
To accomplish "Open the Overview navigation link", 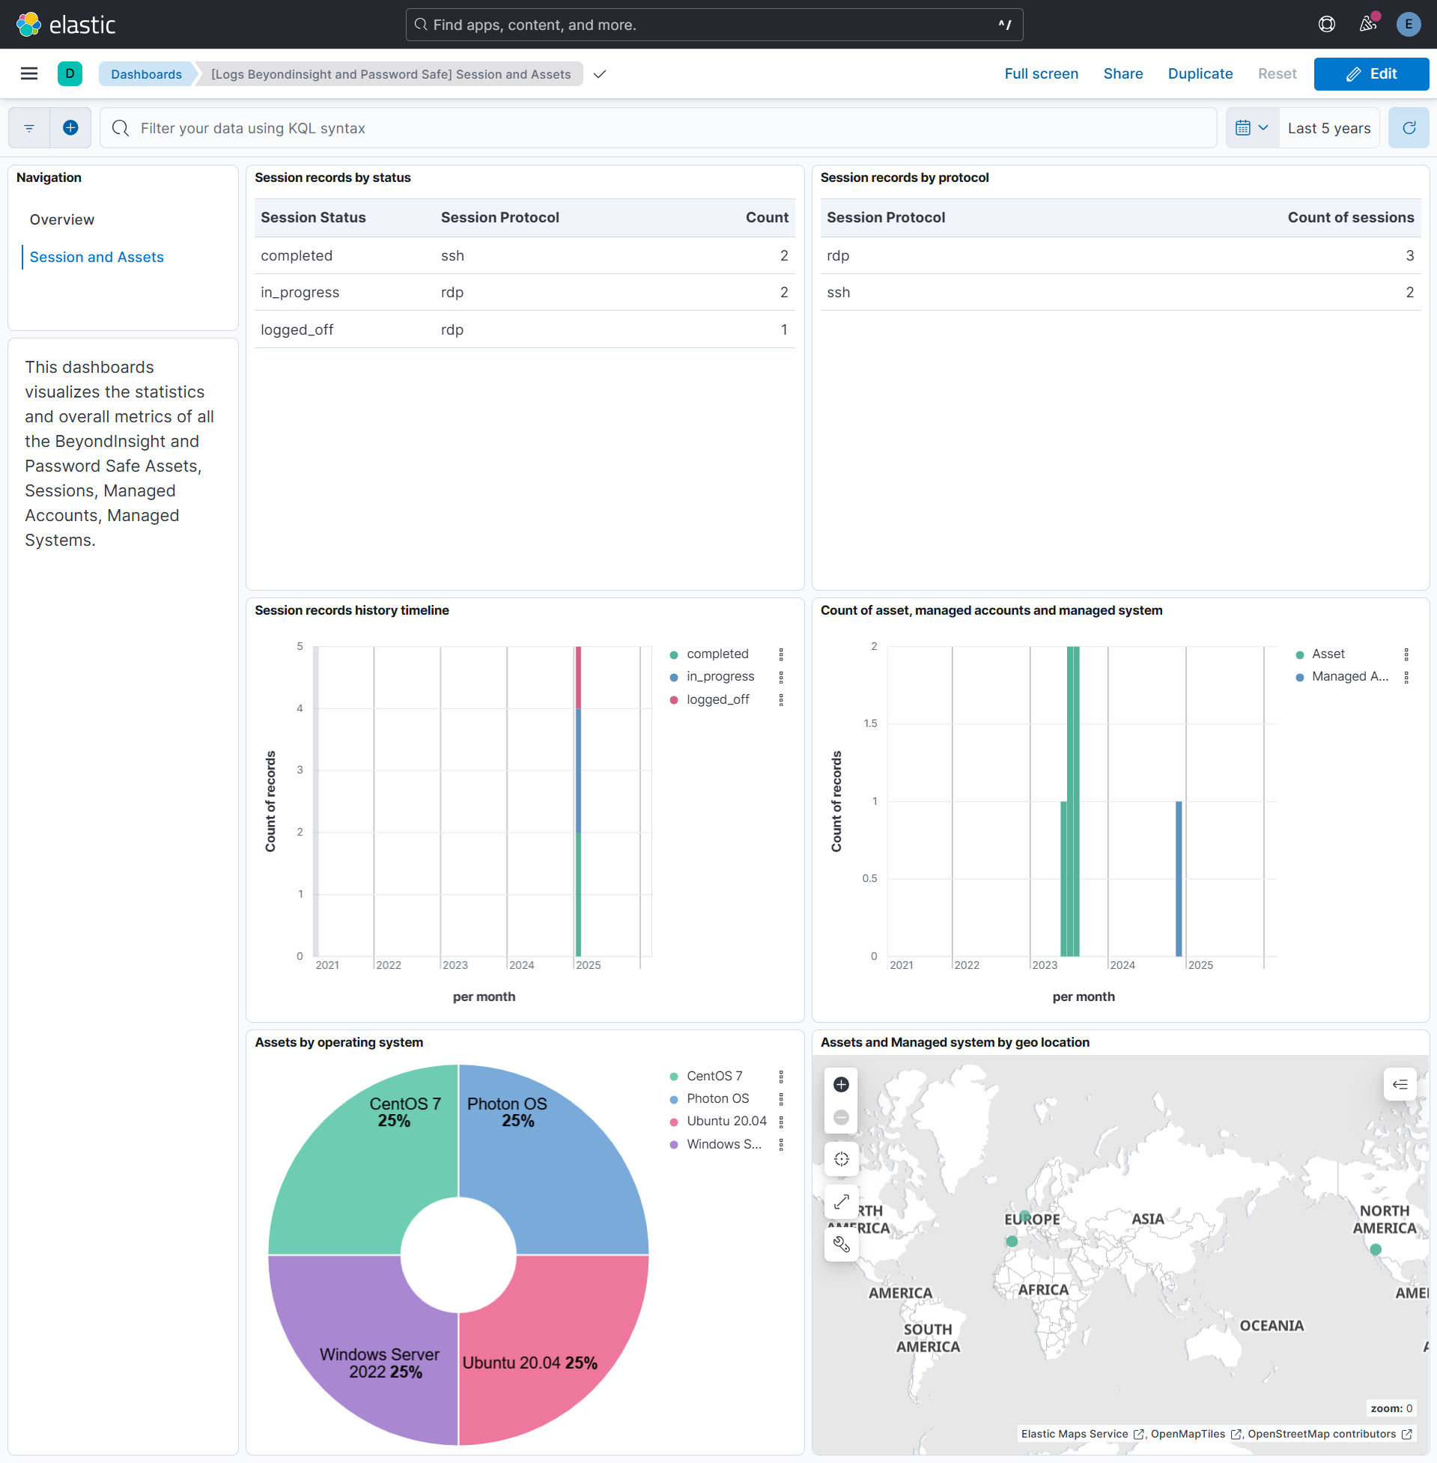I will pyautogui.click(x=62, y=219).
